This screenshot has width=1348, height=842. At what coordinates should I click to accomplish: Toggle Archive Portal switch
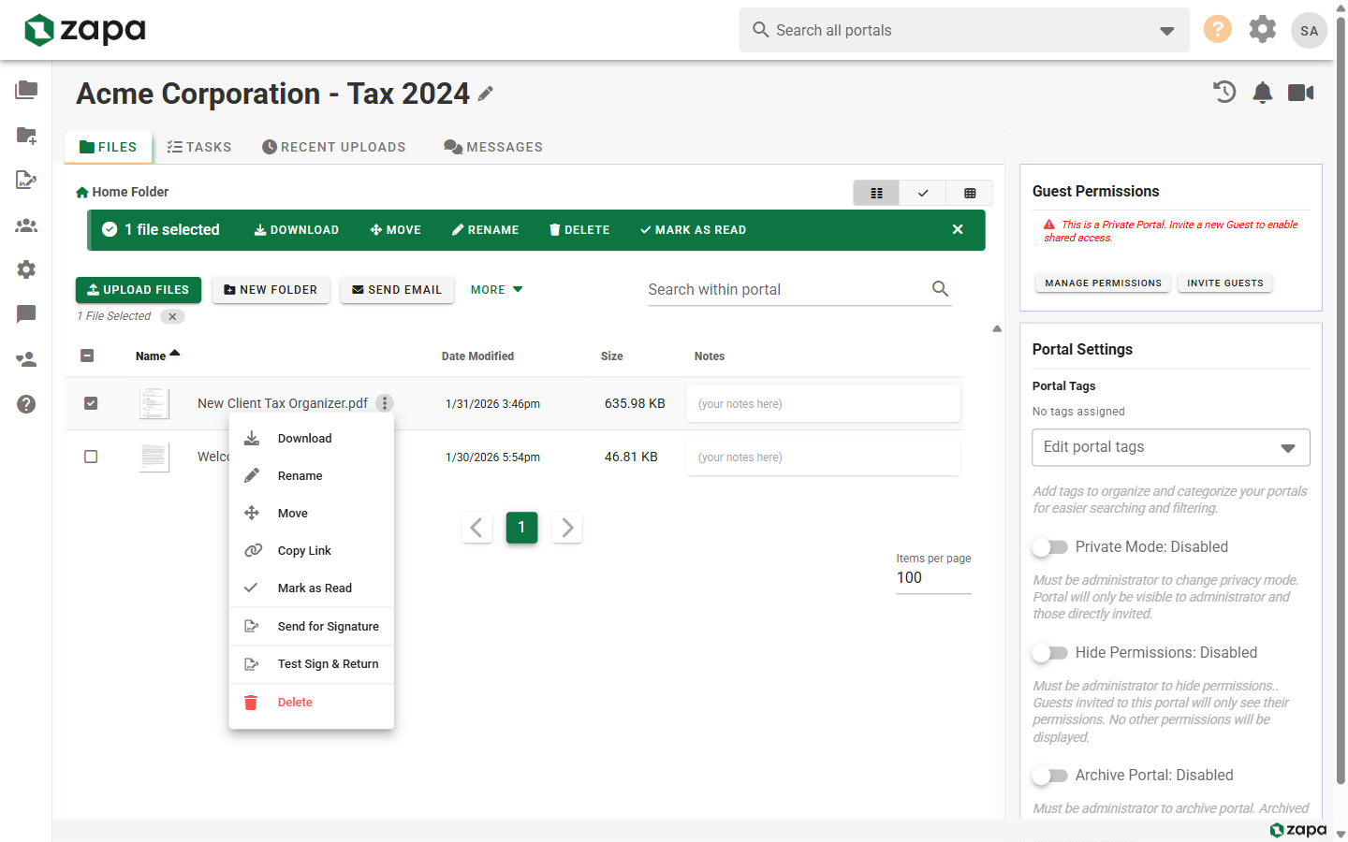coord(1050,776)
